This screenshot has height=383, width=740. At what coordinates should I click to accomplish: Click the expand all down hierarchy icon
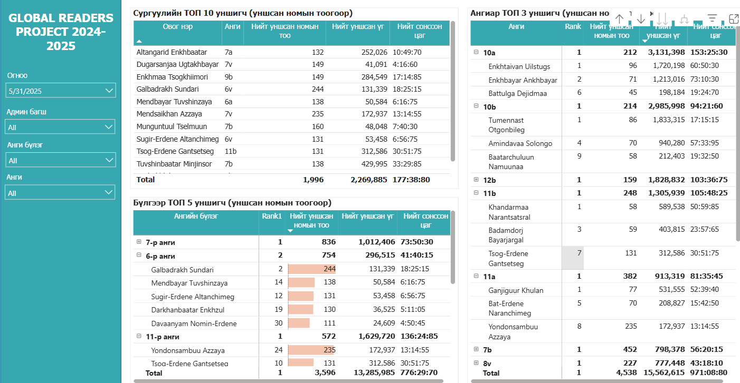(685, 19)
